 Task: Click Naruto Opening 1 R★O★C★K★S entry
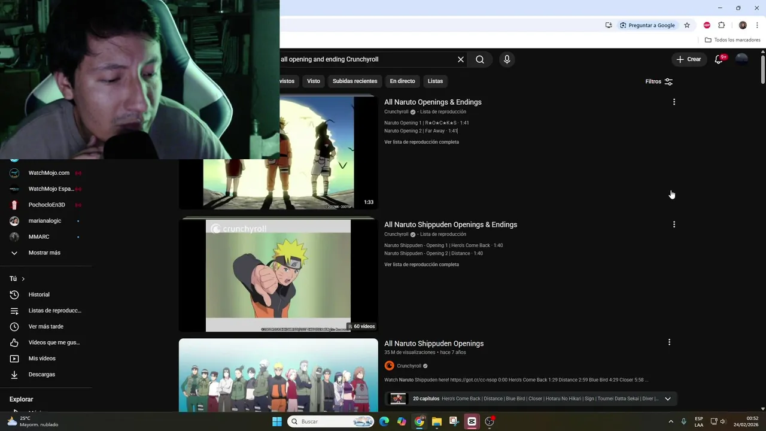click(x=426, y=123)
